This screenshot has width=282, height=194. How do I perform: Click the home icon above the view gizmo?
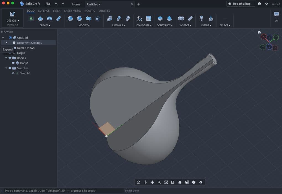click(259, 32)
